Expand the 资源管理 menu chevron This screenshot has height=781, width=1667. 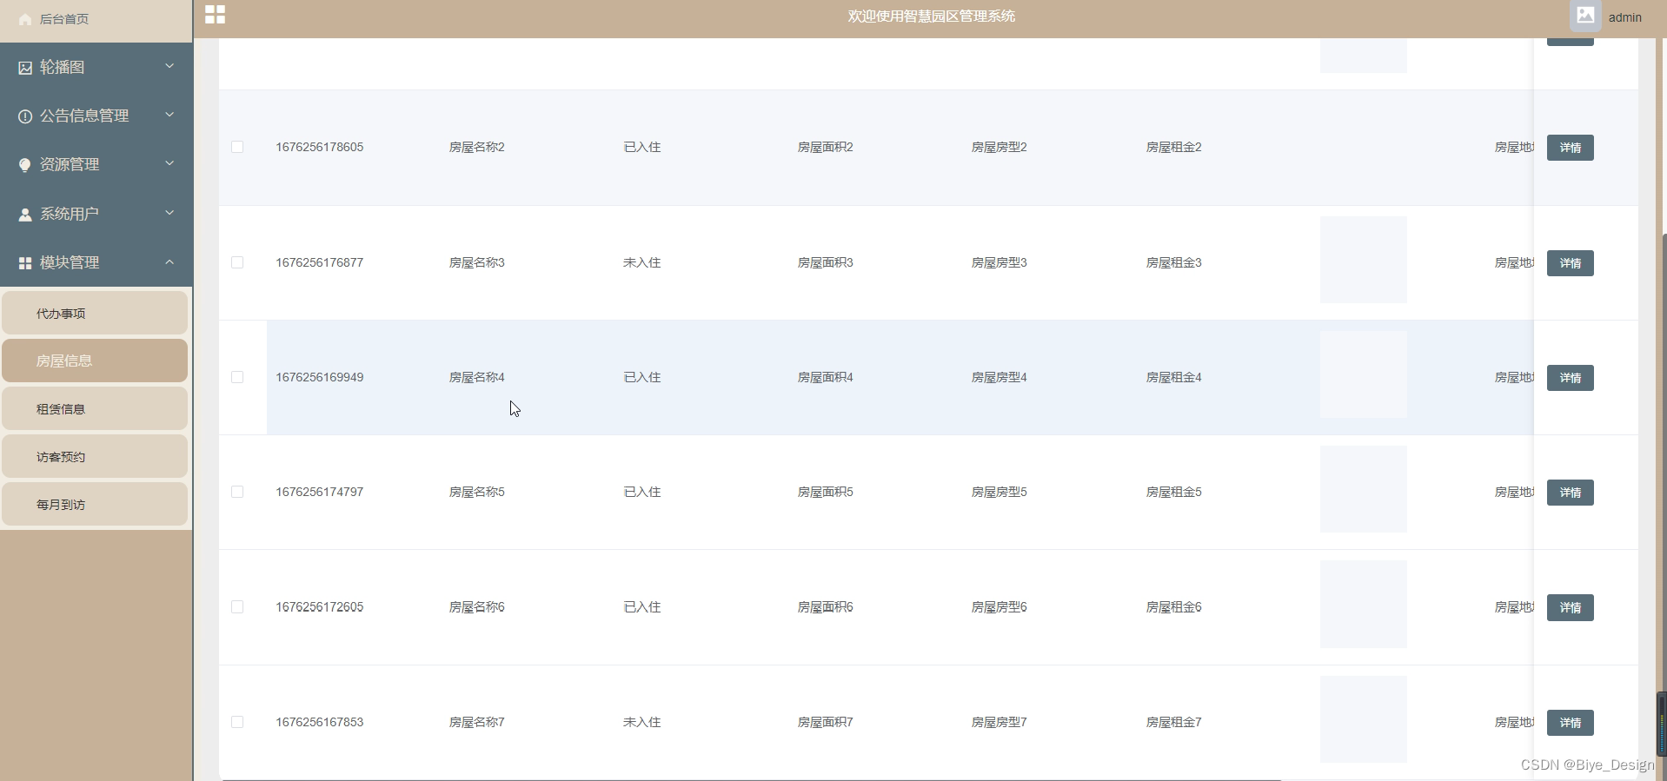click(x=169, y=163)
